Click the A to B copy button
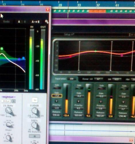 (x=36, y=22)
